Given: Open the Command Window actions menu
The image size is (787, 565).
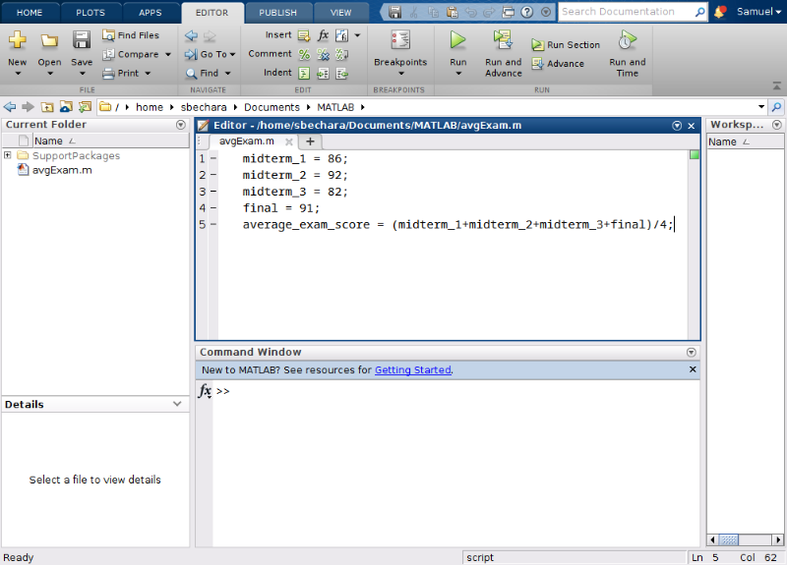Looking at the screenshot, I should (692, 353).
